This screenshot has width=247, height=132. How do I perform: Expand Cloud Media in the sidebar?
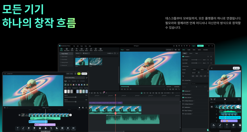(66, 60)
